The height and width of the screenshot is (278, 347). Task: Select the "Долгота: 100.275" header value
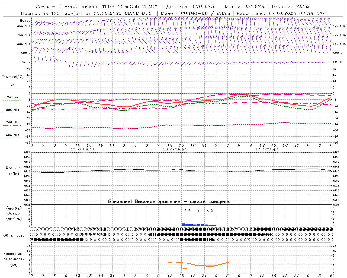tap(190, 7)
